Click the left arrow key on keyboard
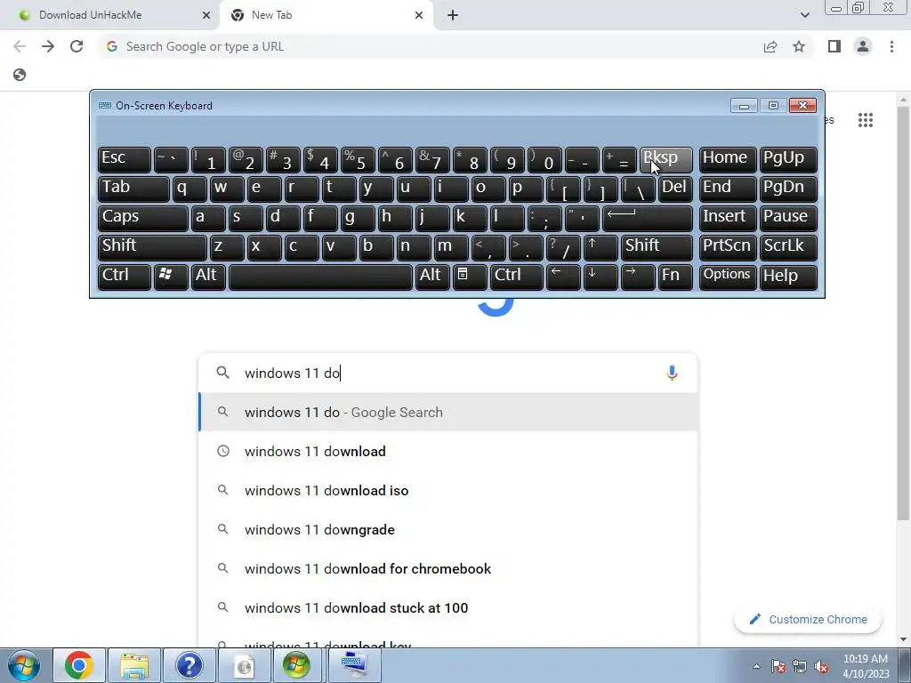Viewport: 911px width, 683px height. 563,277
